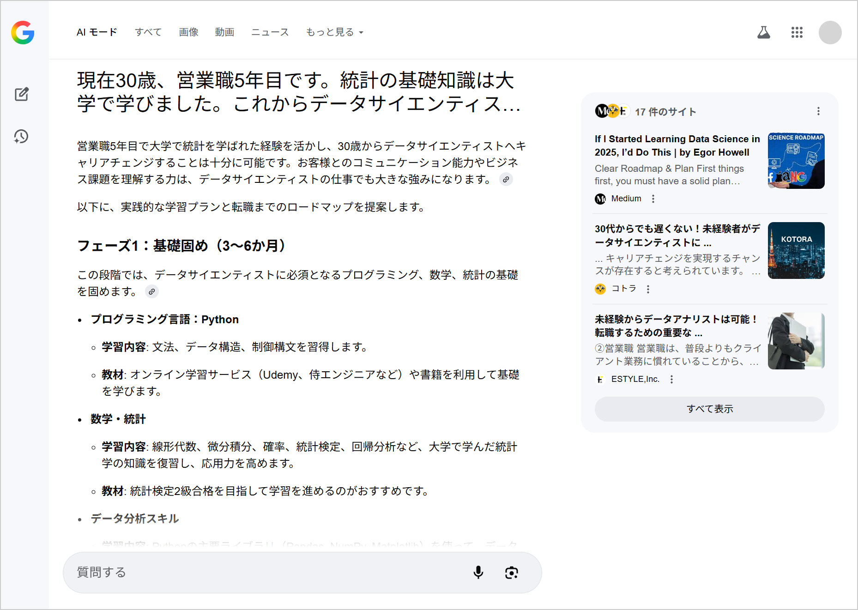Open the three-dot menu next to Medium
The width and height of the screenshot is (858, 610).
click(653, 198)
